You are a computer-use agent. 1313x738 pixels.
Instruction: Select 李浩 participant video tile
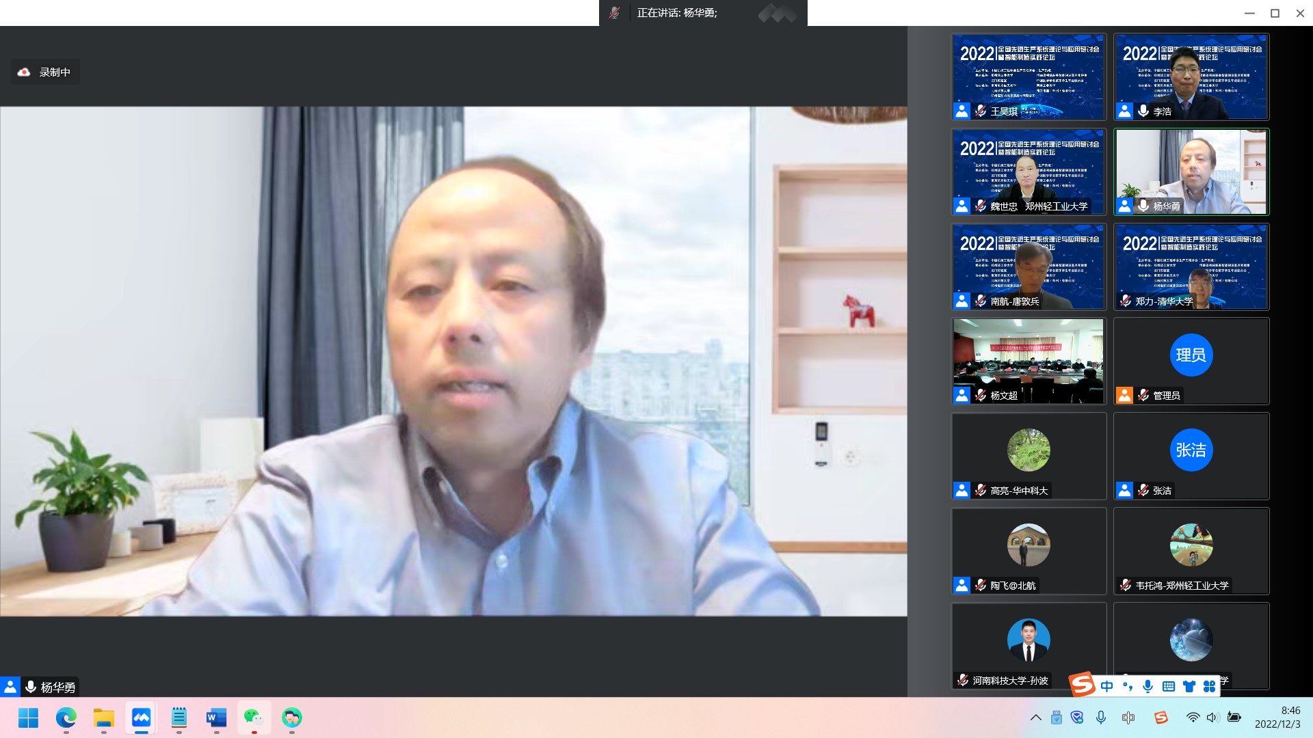click(x=1191, y=77)
